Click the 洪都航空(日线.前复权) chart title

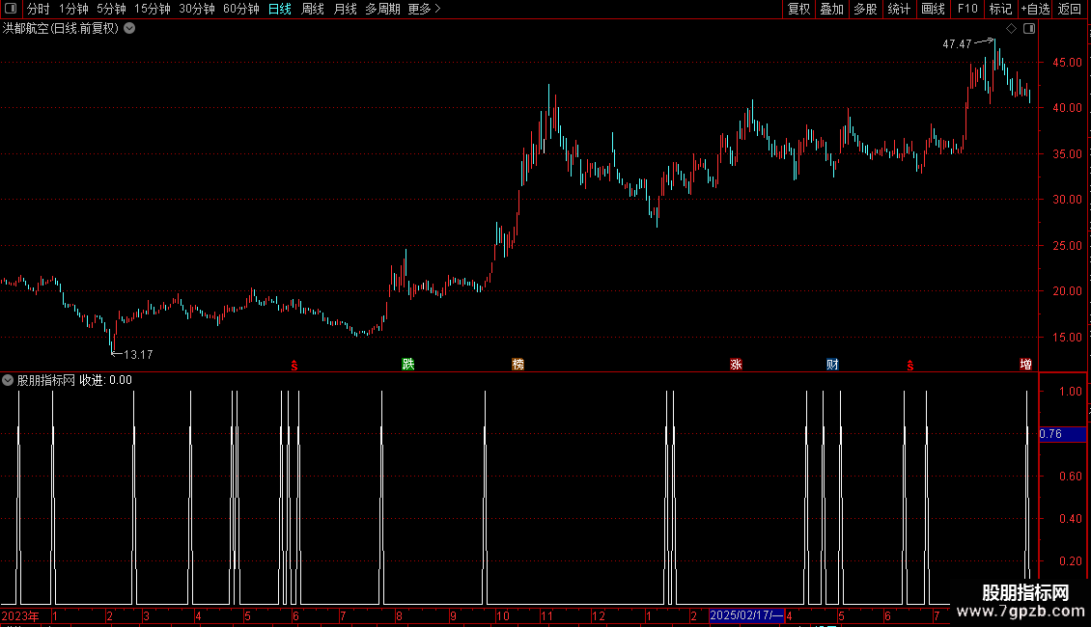point(61,29)
